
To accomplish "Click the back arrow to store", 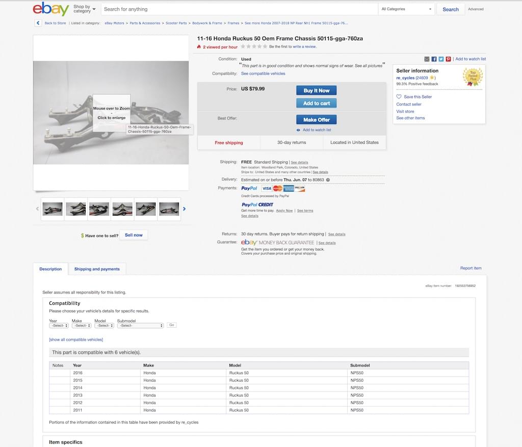I will click(x=38, y=23).
